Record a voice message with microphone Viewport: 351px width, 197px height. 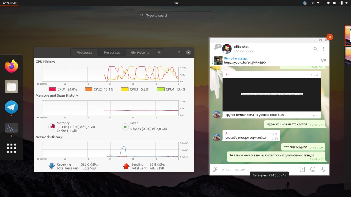pyautogui.click(x=323, y=169)
